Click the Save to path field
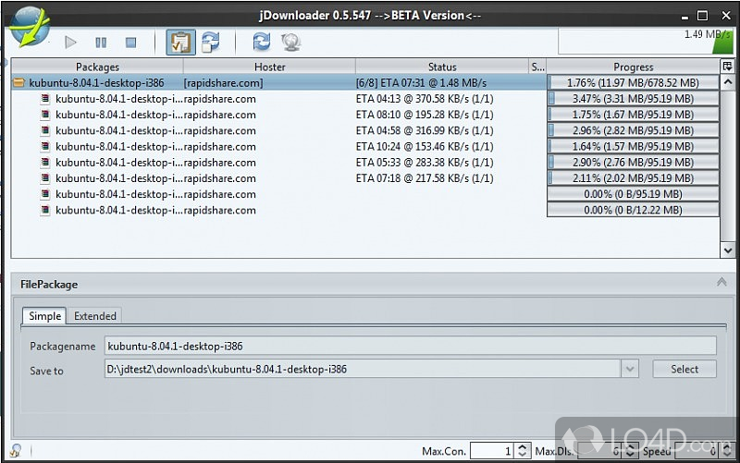This screenshot has width=740, height=463. point(363,369)
